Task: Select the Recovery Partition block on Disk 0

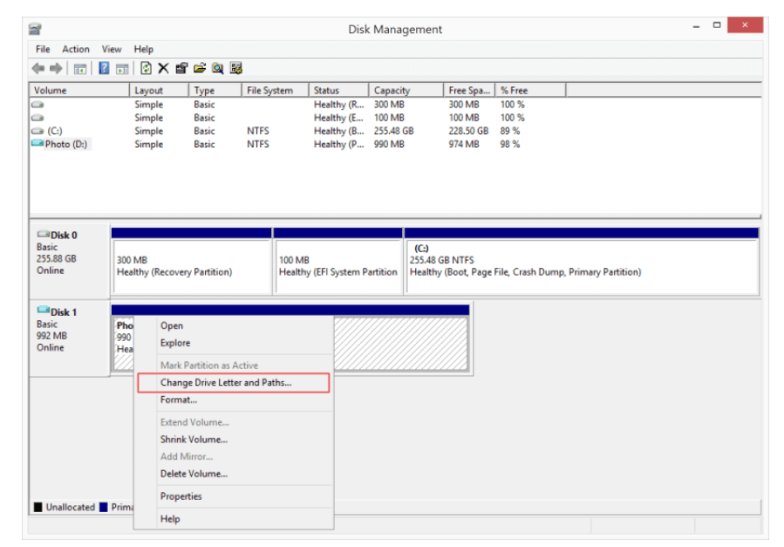Action: click(x=190, y=262)
